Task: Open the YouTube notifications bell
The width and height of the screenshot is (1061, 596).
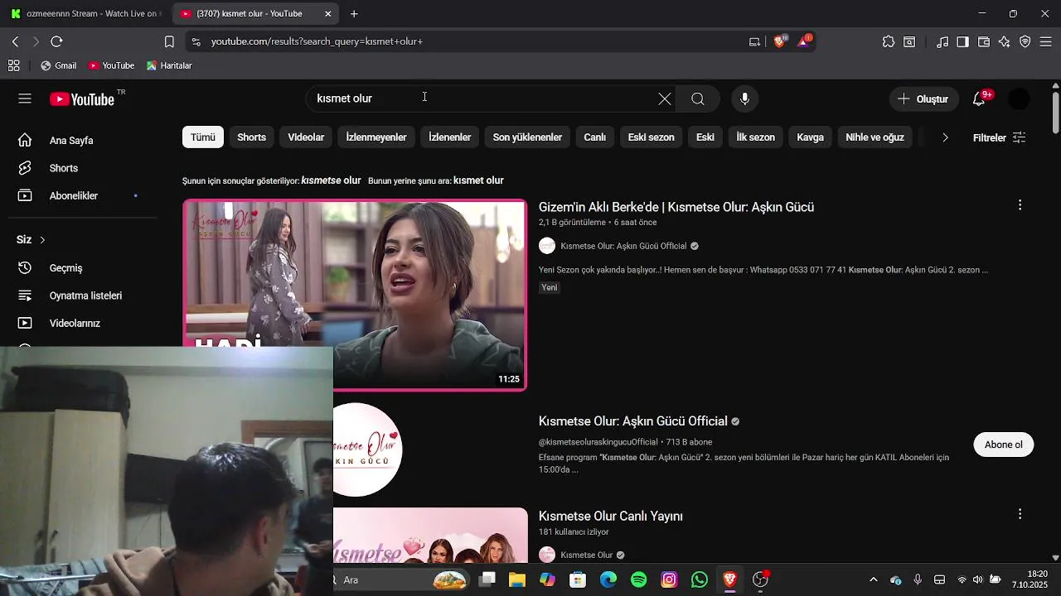Action: [981, 99]
